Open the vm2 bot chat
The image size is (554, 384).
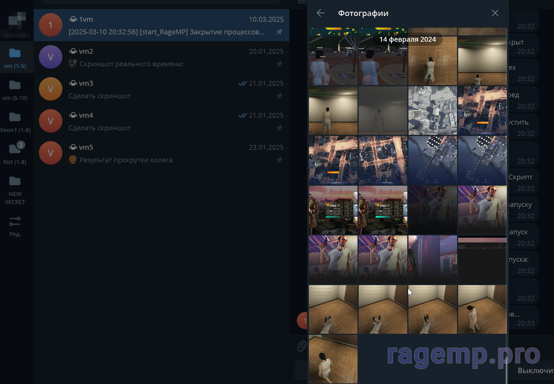(162, 57)
